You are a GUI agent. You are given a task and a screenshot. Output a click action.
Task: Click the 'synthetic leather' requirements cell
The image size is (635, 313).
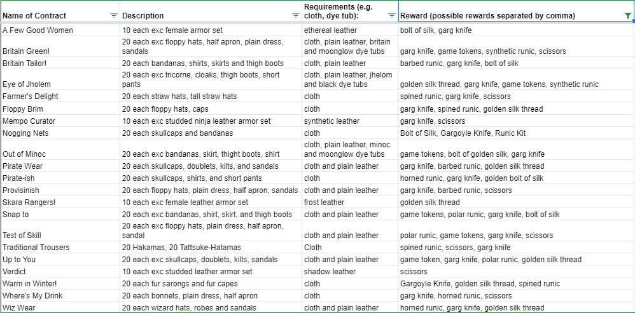point(351,121)
